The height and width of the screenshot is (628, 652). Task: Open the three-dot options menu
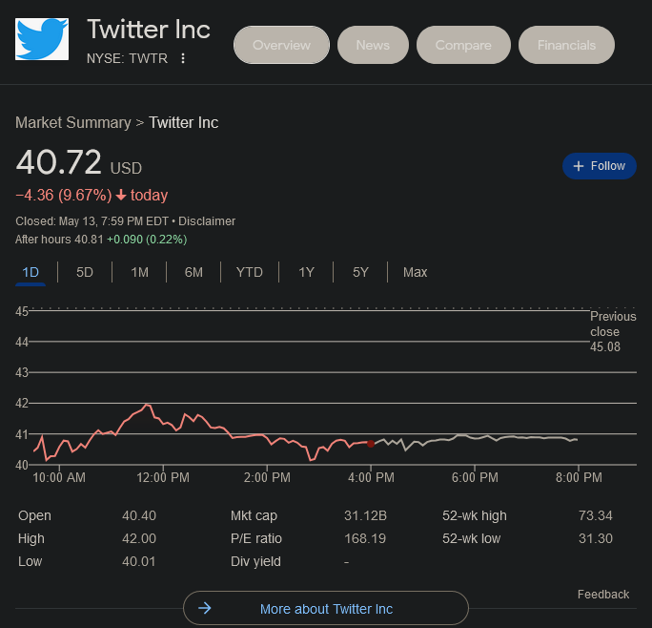(183, 59)
